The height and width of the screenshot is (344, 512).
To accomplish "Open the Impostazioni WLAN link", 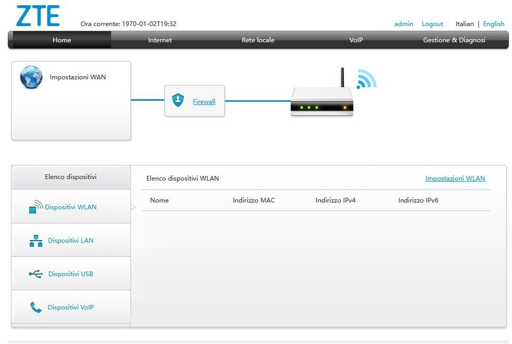I will click(455, 179).
